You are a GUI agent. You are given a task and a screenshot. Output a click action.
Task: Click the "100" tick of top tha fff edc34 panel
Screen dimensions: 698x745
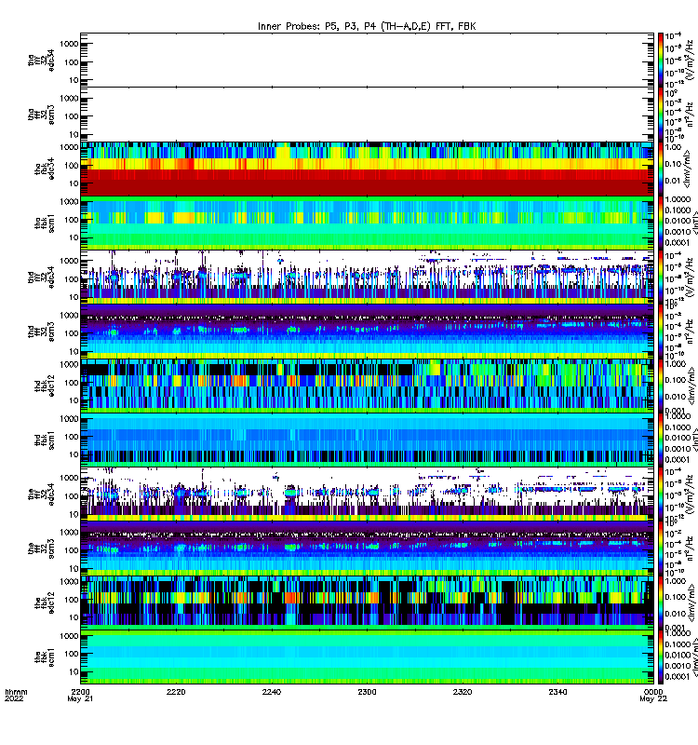(x=72, y=61)
